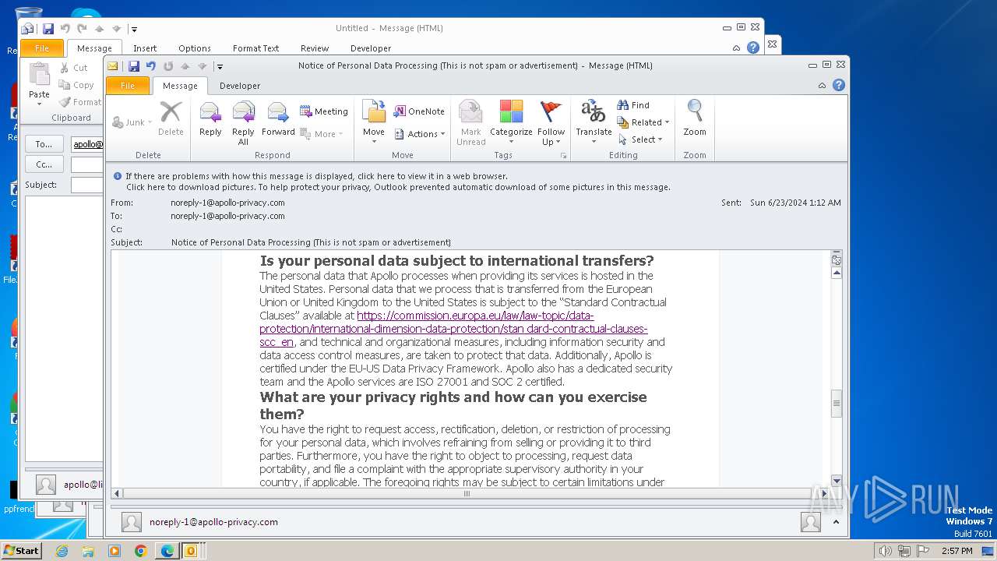Viewport: 997px width, 561px height.
Task: Click the Save icon in message title bar
Action: tap(133, 66)
